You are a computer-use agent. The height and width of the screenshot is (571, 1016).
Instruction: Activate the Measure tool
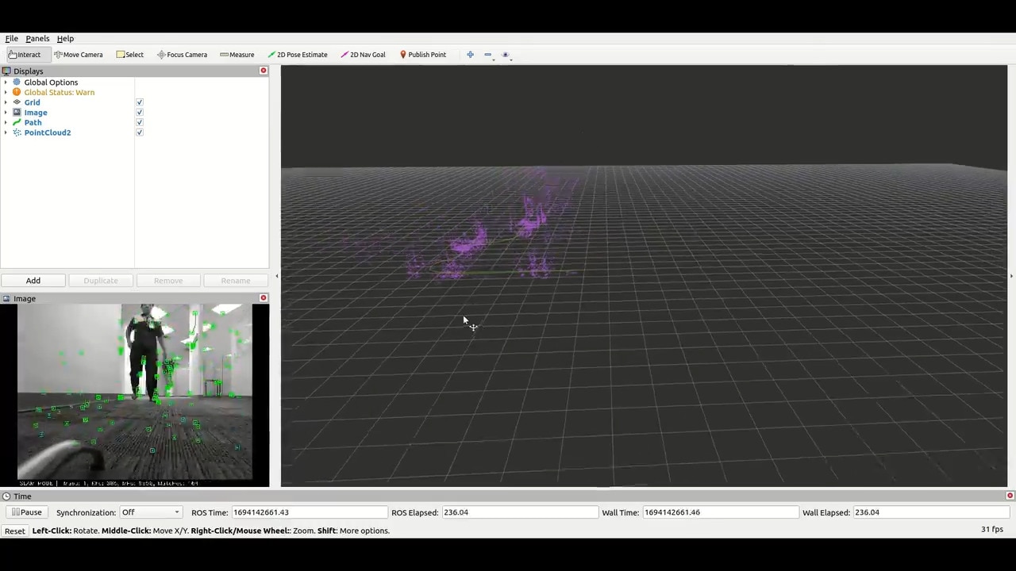237,54
